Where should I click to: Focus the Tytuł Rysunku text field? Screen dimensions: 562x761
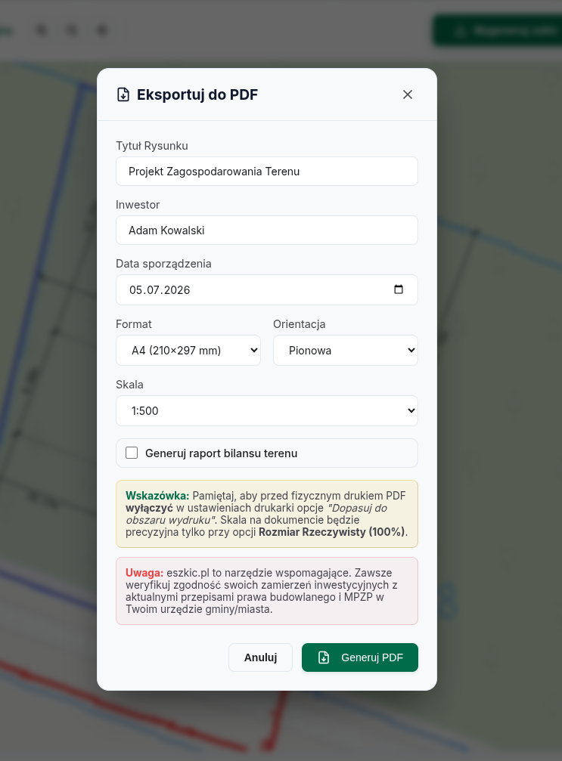pyautogui.click(x=267, y=172)
